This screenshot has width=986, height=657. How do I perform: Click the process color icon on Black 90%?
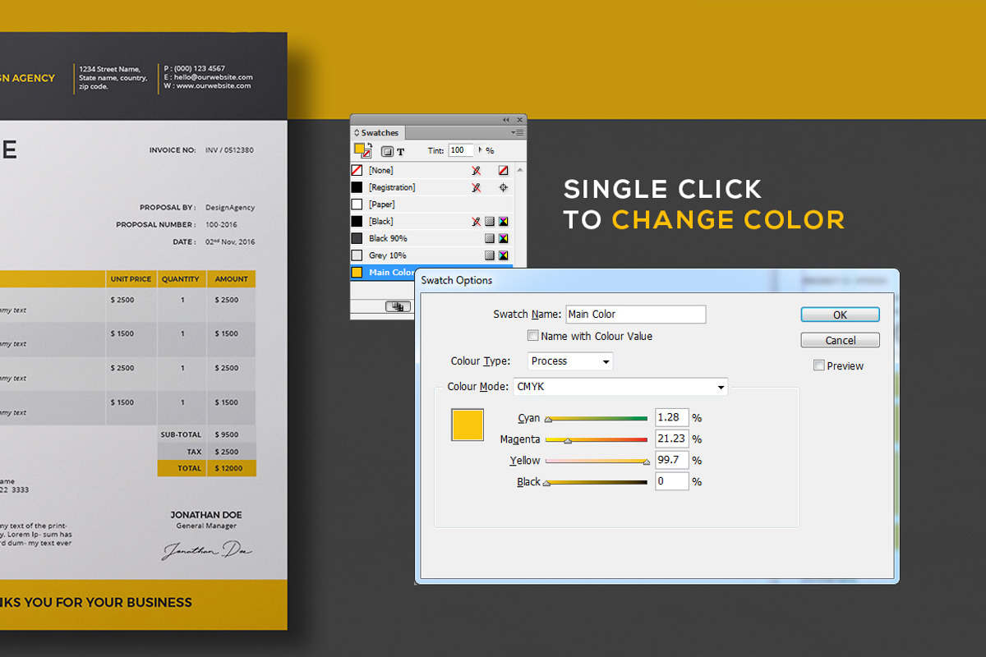tap(489, 238)
